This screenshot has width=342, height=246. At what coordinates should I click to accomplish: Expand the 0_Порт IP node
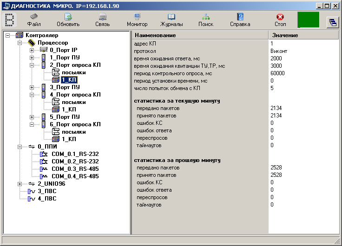click(x=32, y=50)
